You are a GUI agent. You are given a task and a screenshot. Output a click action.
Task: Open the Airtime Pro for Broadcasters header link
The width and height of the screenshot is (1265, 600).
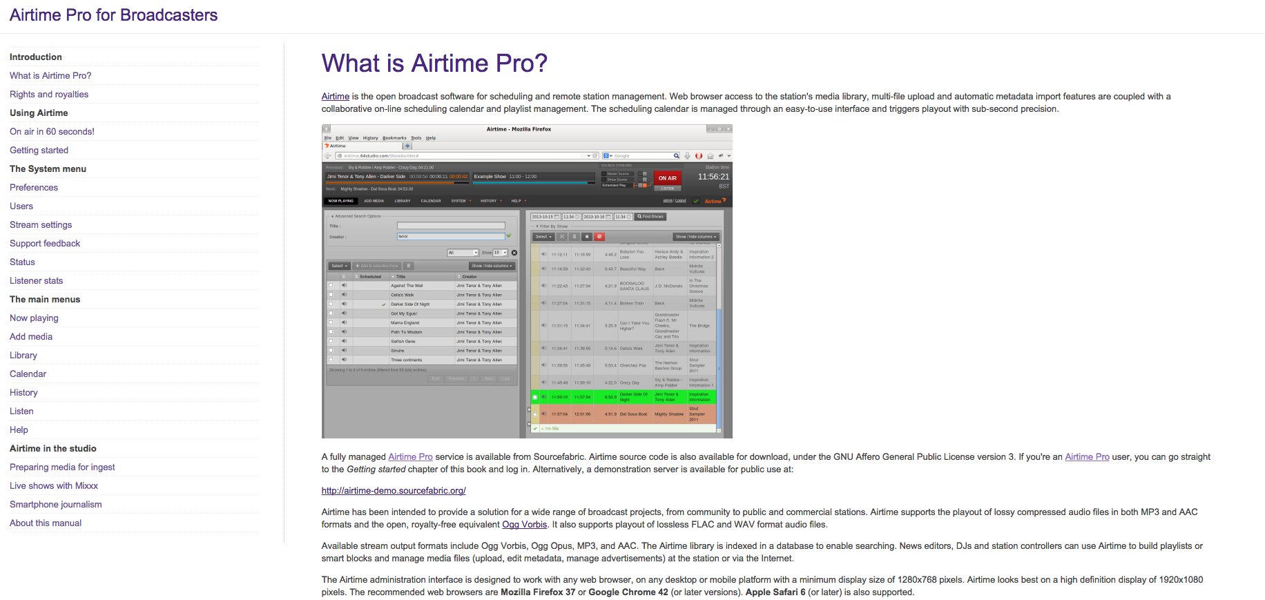click(113, 15)
